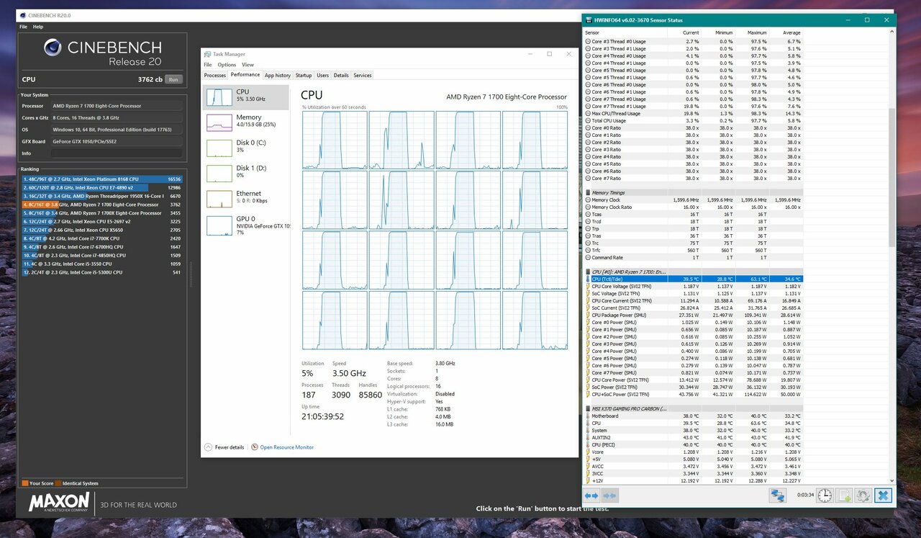Image resolution: width=921 pixels, height=538 pixels.
Task: Click the icon beside SoC Current row
Action: (588, 308)
